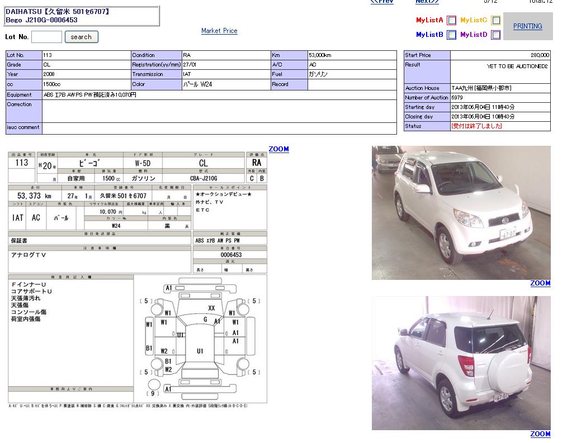Check the MyListB checkbox
This screenshot has width=567, height=443.
pos(451,35)
